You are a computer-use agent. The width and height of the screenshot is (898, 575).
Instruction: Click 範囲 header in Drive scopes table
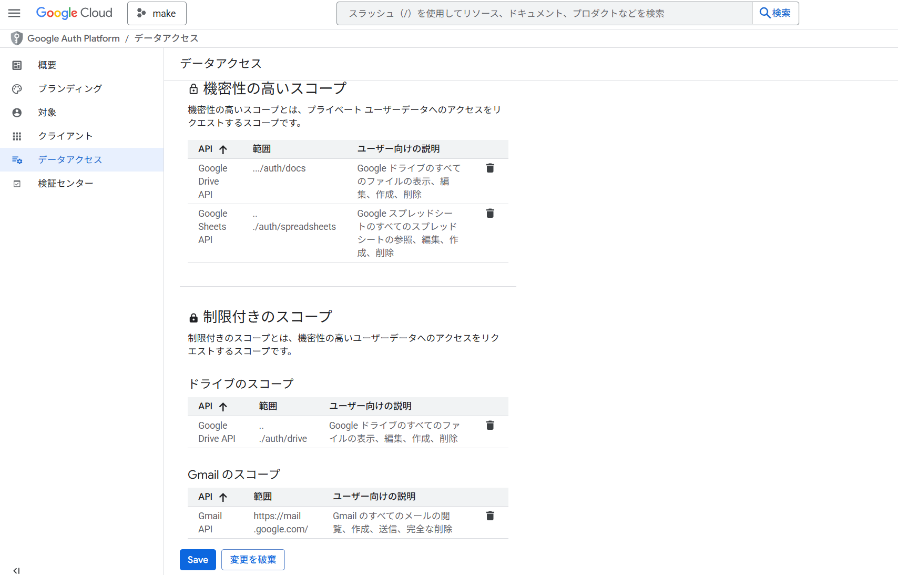(x=268, y=407)
